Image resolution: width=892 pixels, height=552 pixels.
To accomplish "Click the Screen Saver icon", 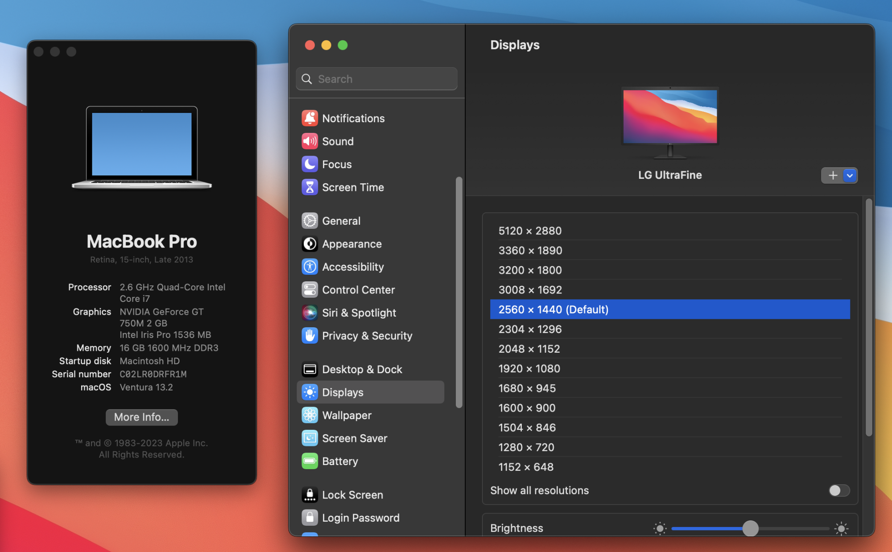I will click(x=310, y=438).
